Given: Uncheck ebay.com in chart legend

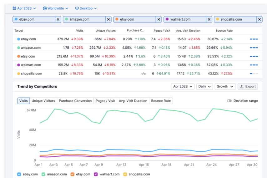Looking at the screenshot, I should click(19, 174).
